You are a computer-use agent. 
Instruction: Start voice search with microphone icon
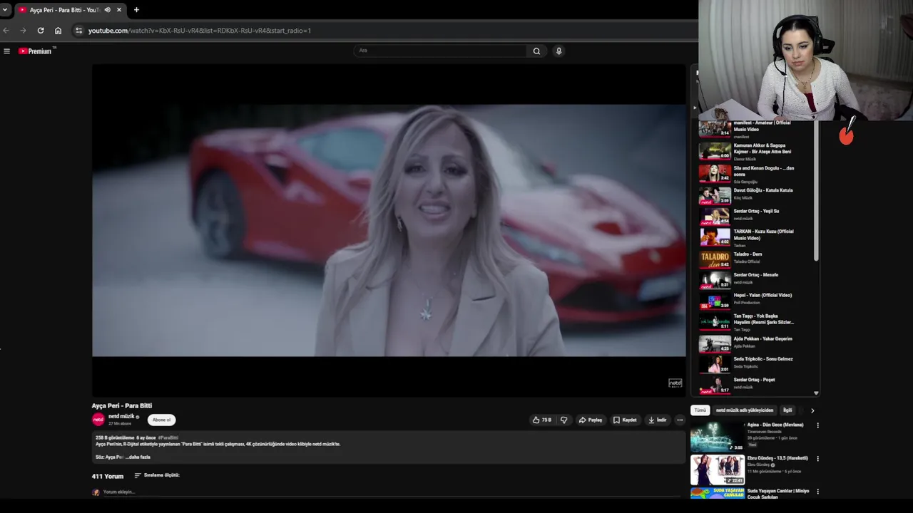[x=558, y=51]
